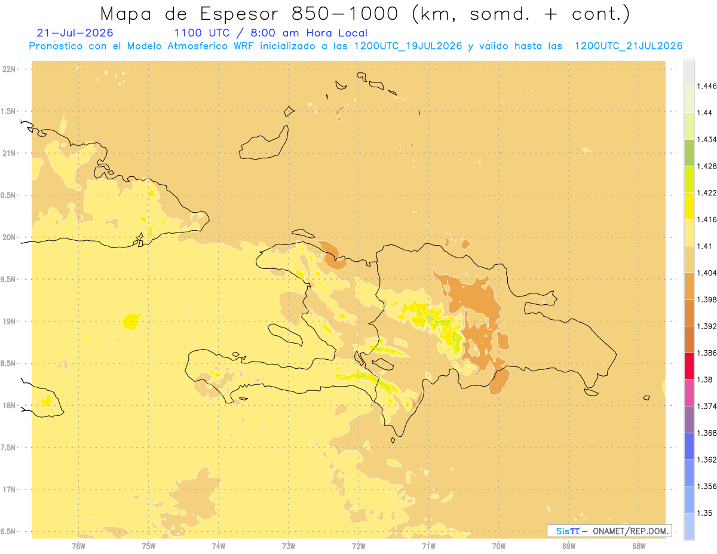Click the "72W" longitude label
The image size is (717, 554).
358,546
